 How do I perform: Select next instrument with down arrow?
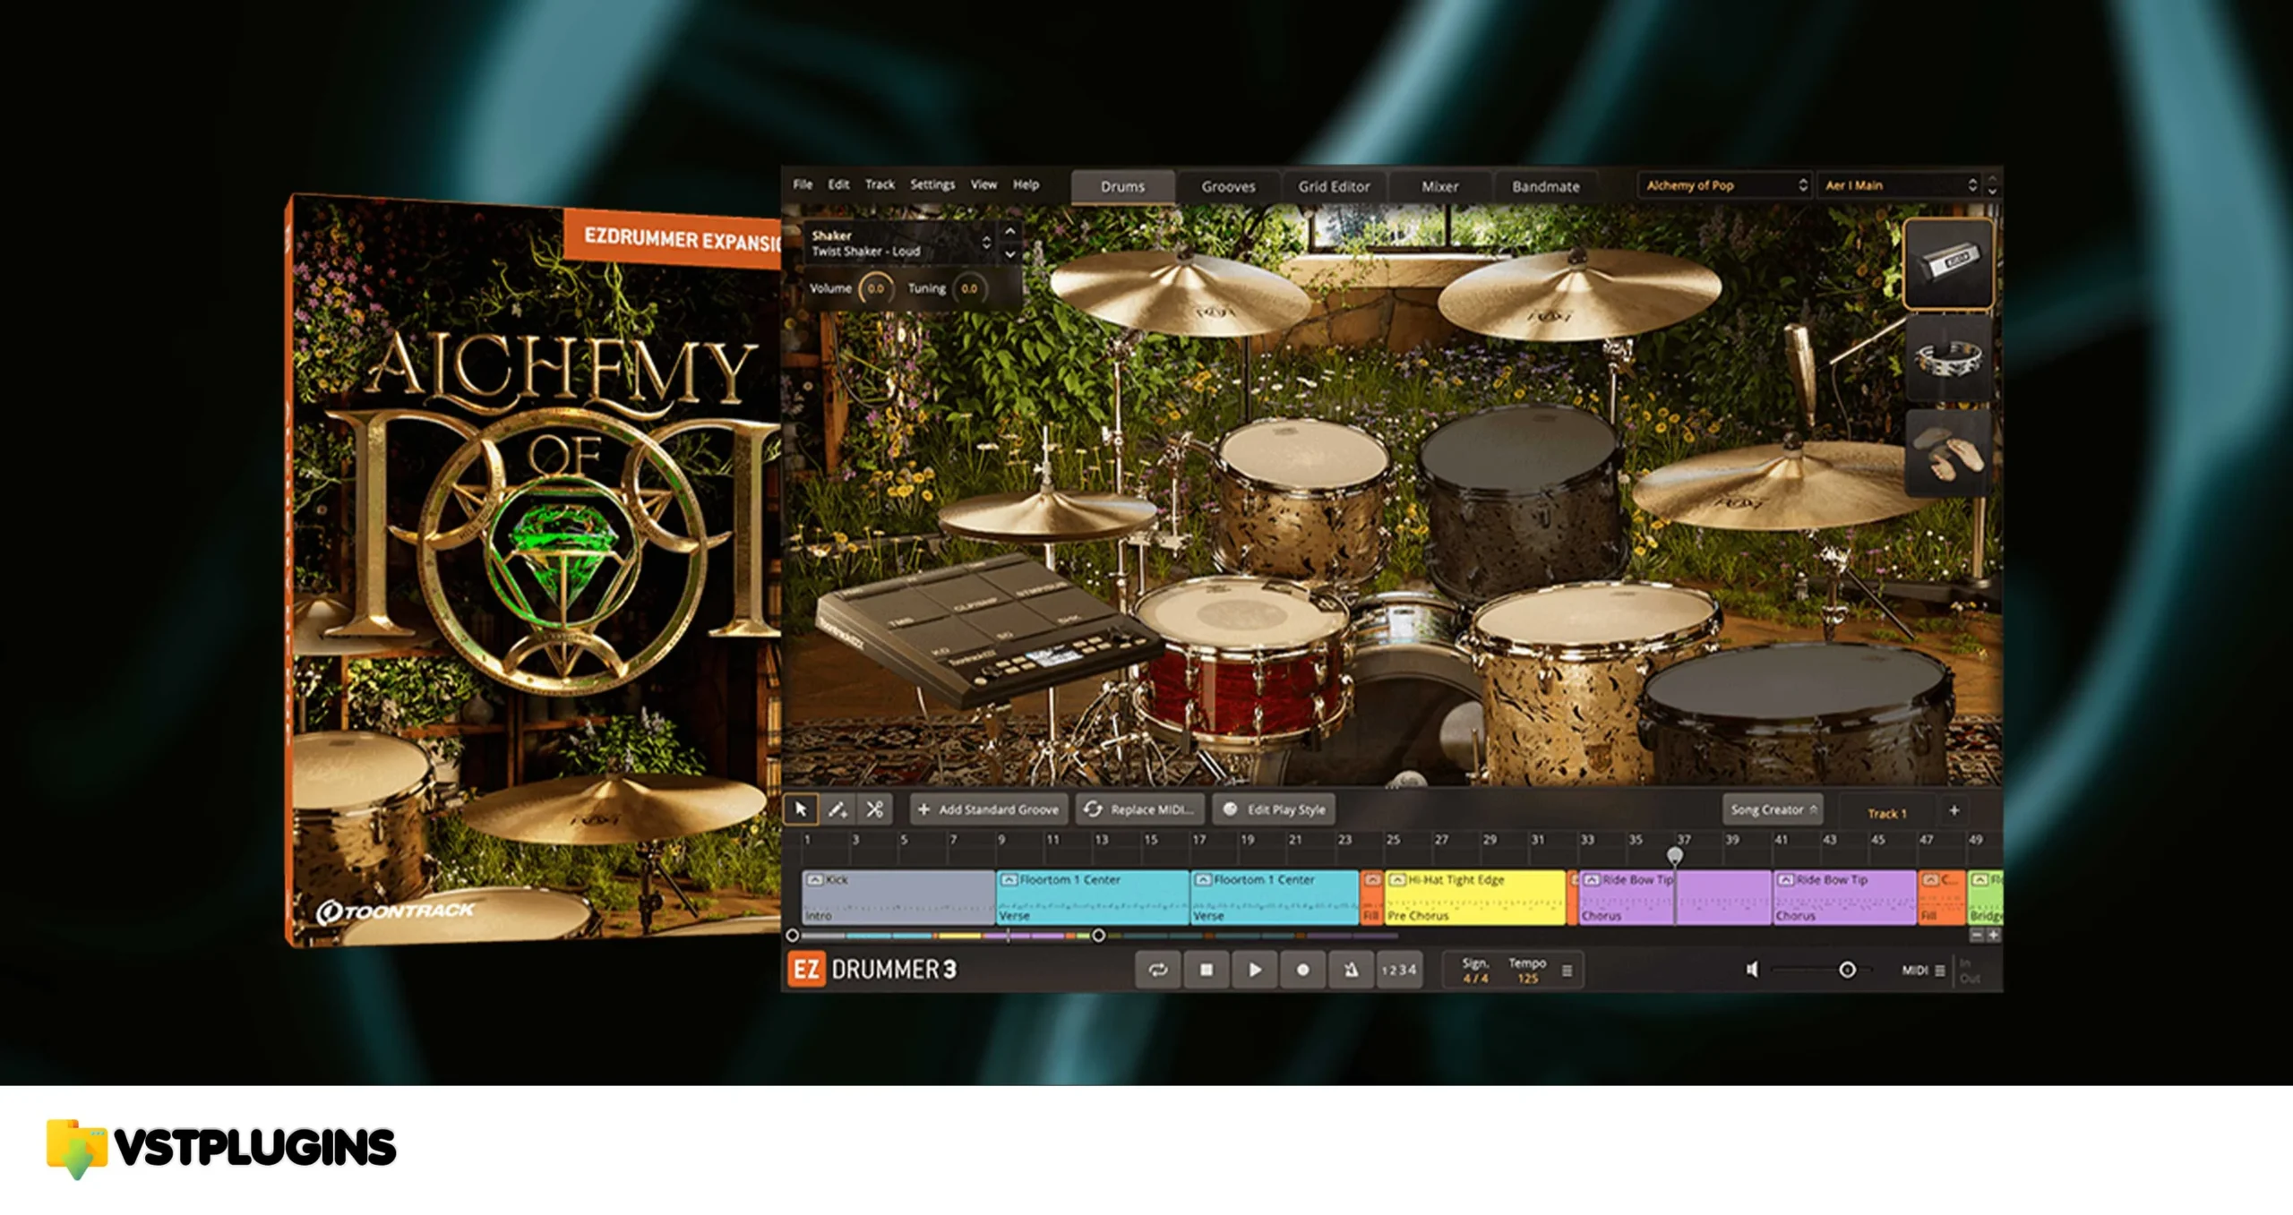1010,254
